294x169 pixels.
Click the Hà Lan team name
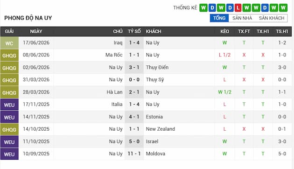tap(114, 92)
